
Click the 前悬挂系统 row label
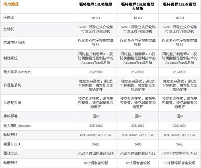coord(12,85)
